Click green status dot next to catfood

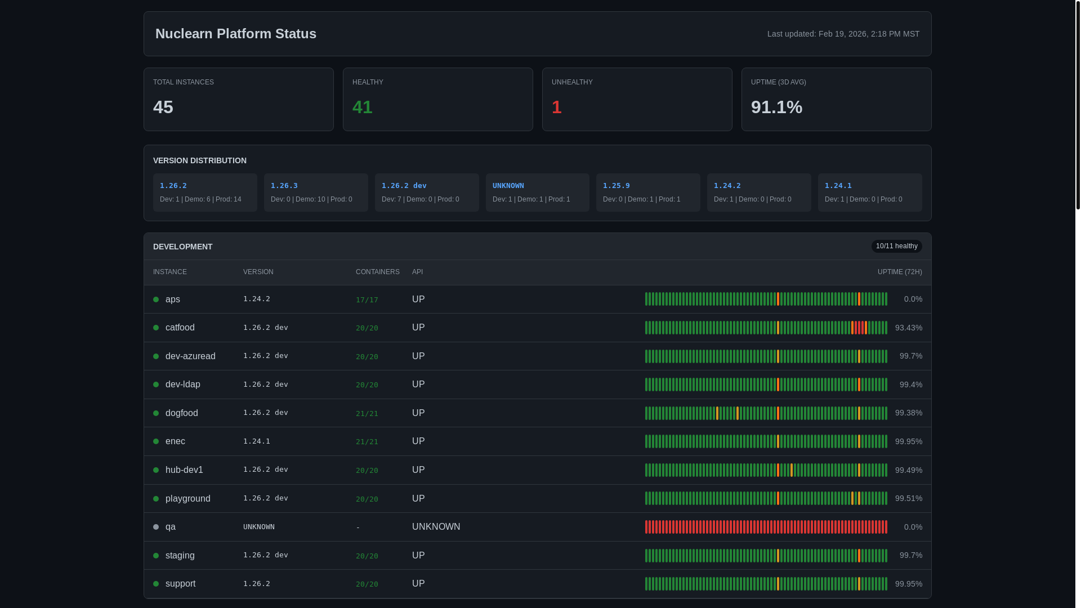[x=156, y=328]
